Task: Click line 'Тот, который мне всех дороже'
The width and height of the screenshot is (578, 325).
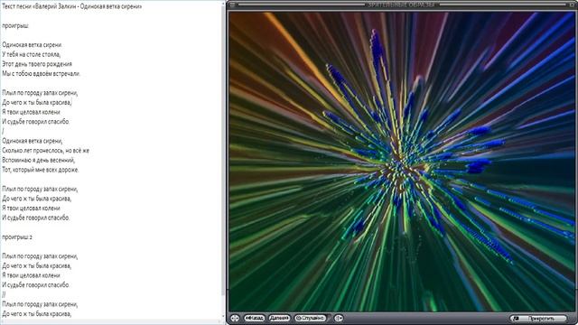Action: point(41,170)
